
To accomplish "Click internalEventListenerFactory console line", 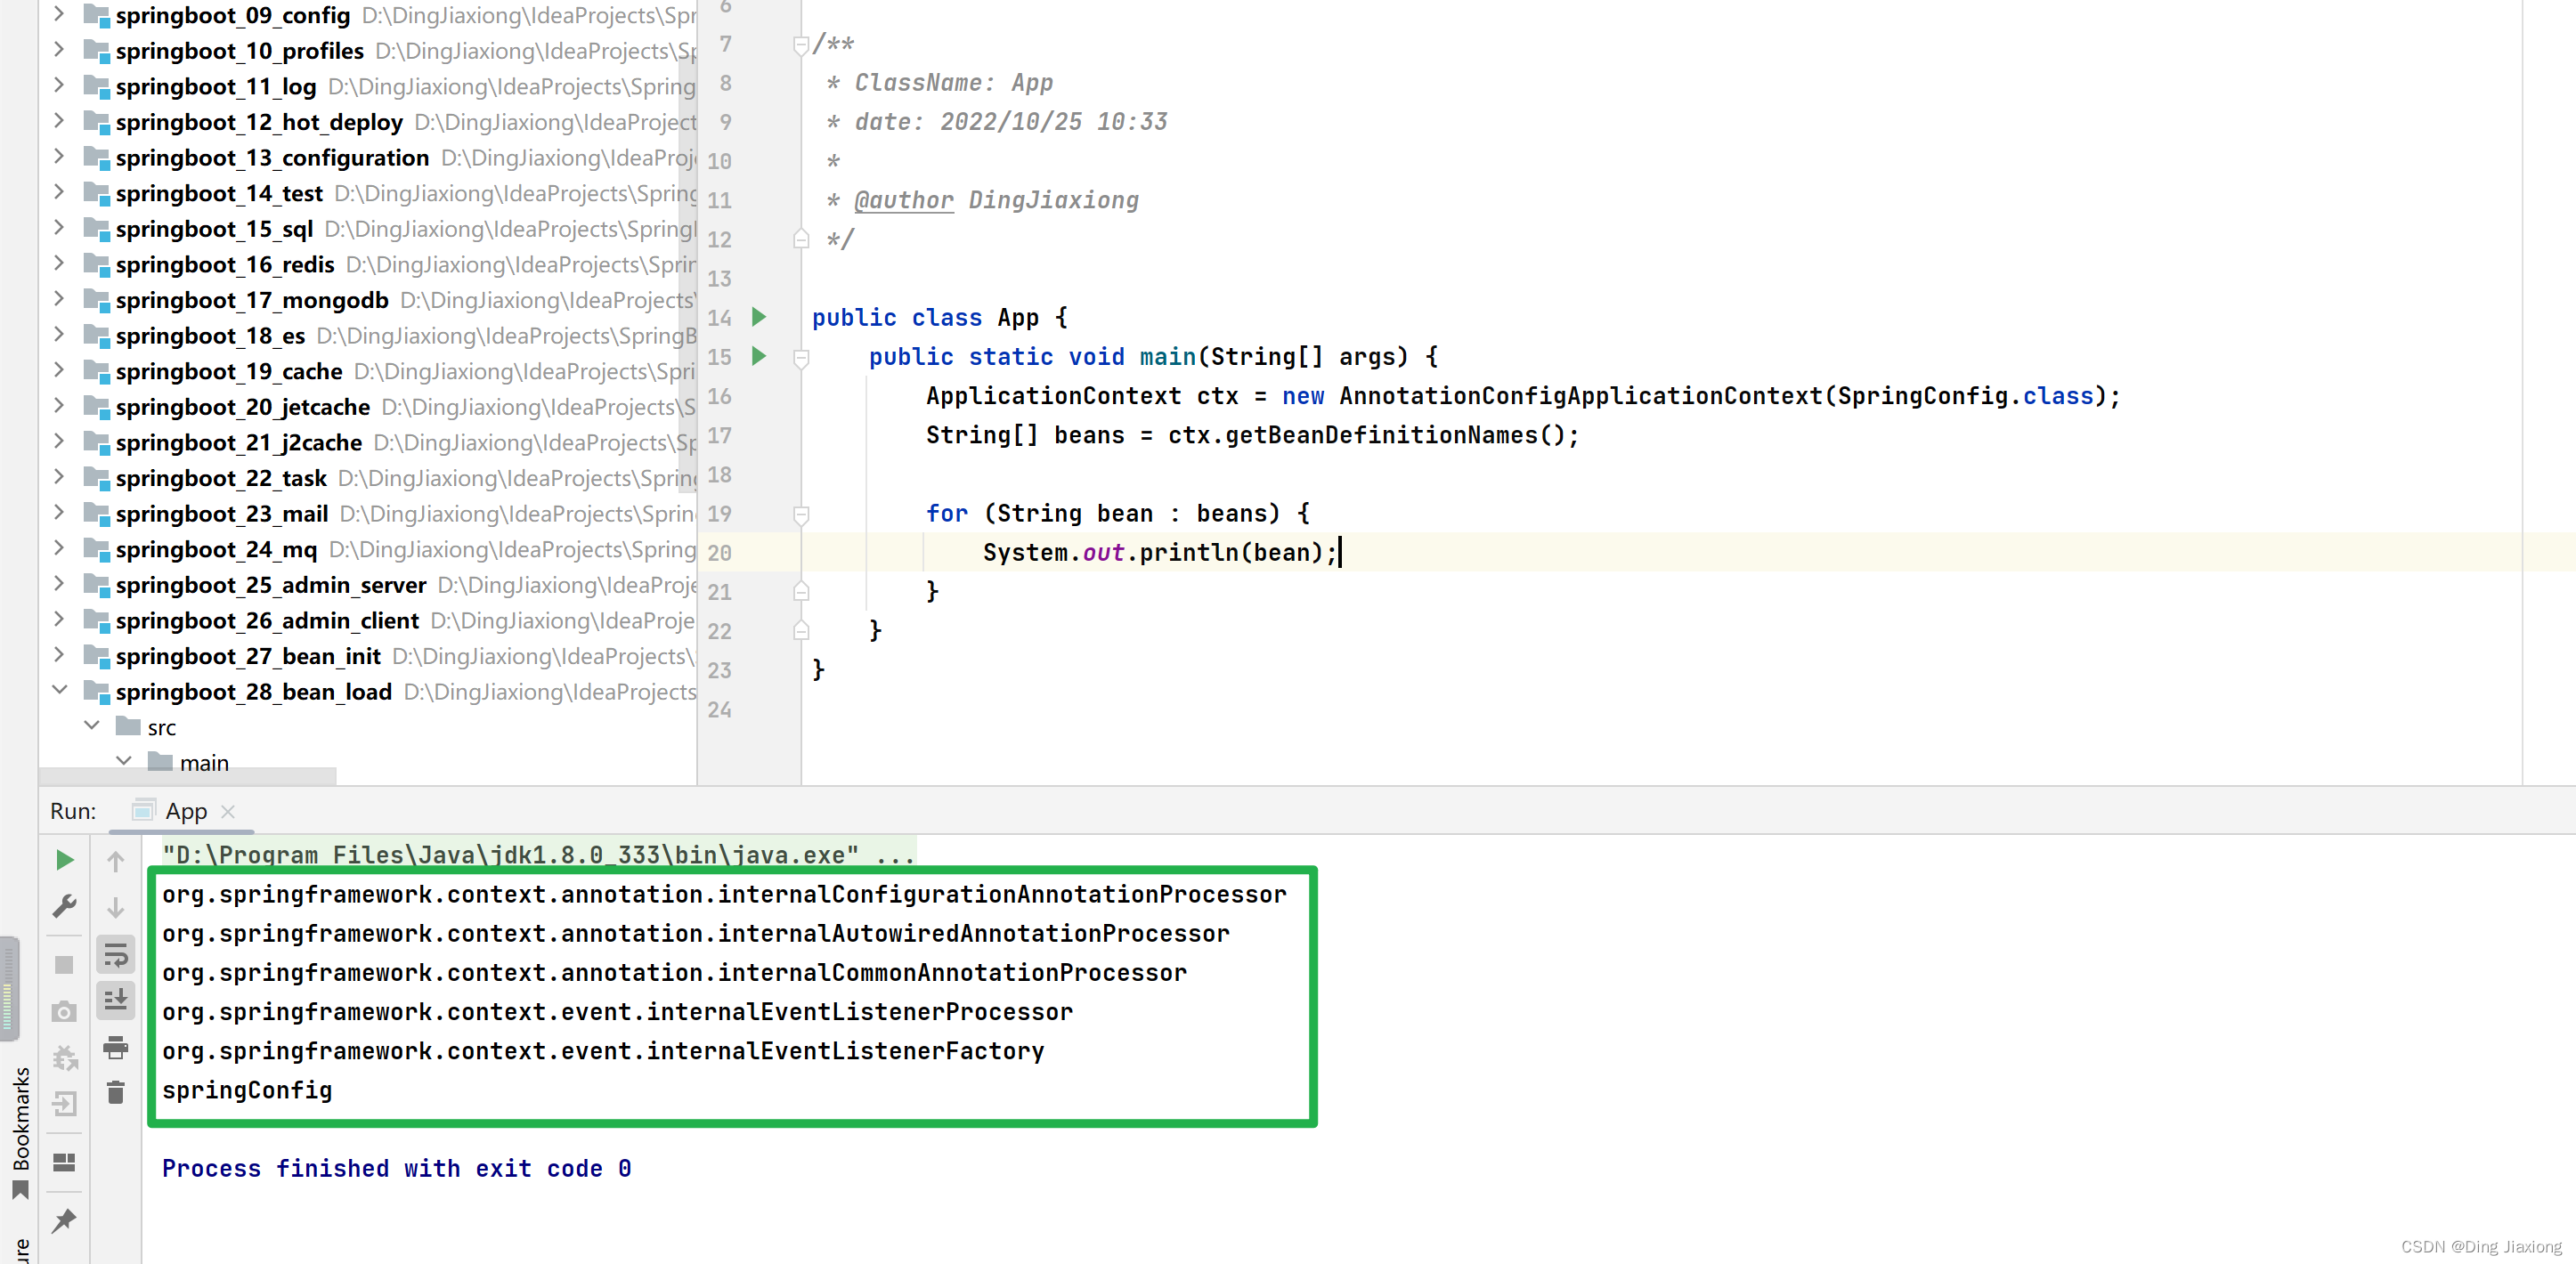I will tap(603, 1051).
